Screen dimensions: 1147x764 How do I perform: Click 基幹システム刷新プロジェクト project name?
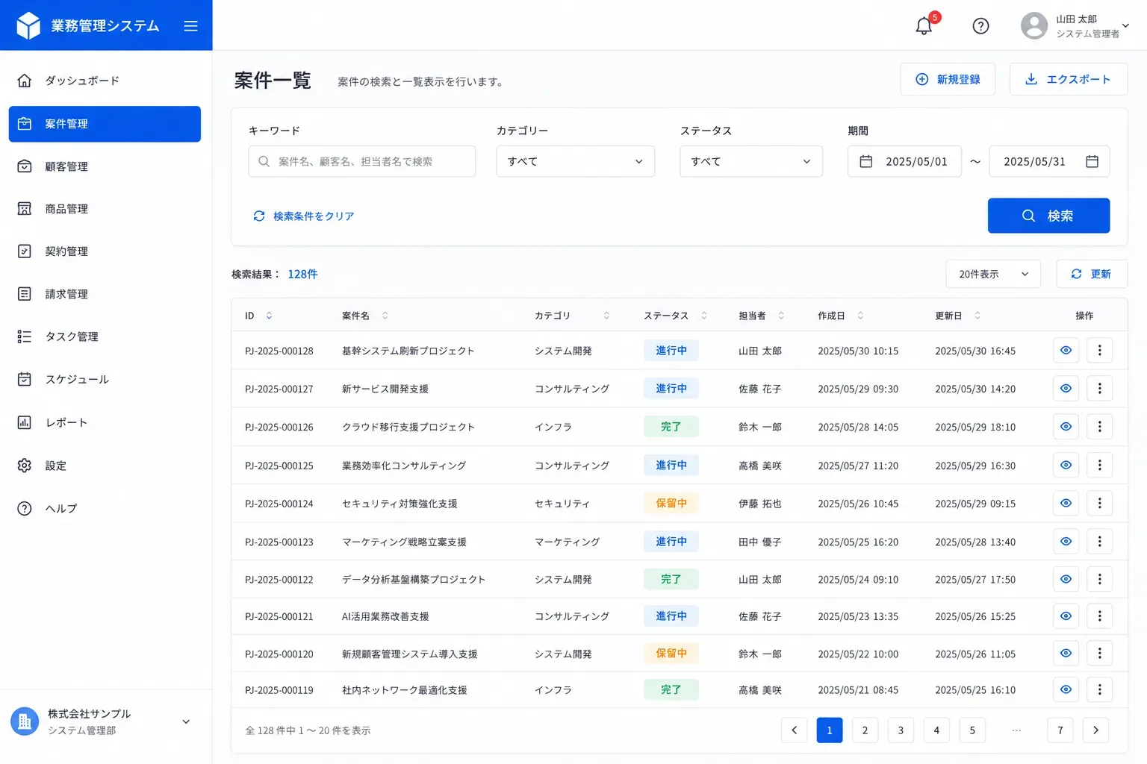coord(408,351)
